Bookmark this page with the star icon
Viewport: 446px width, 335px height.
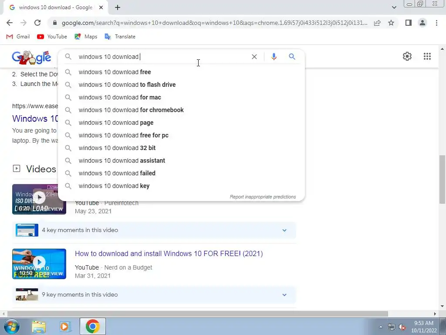tap(391, 23)
